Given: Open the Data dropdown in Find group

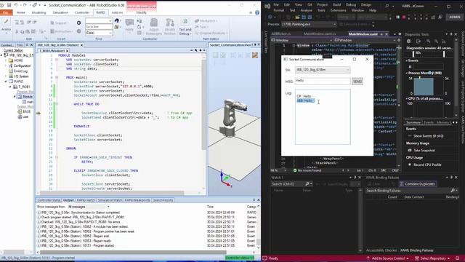Looking at the screenshot, I should (x=99, y=33).
